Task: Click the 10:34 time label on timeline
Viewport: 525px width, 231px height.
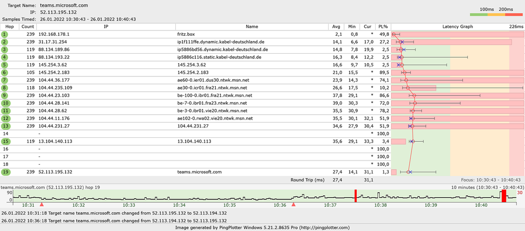Action: (179, 205)
